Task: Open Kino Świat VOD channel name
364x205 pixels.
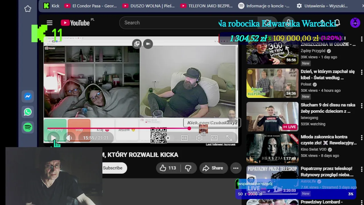Action: (x=314, y=149)
